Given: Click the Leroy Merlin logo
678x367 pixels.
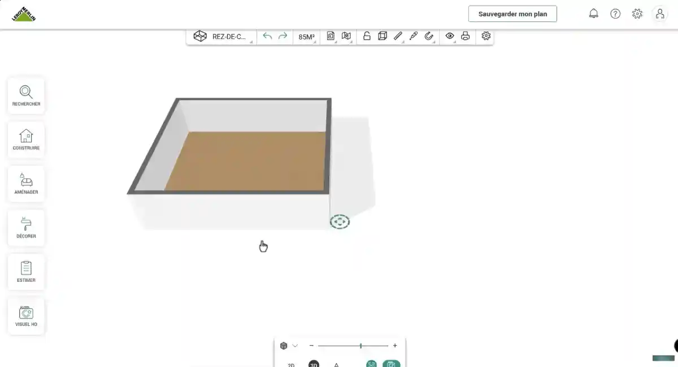Looking at the screenshot, I should pos(24,14).
